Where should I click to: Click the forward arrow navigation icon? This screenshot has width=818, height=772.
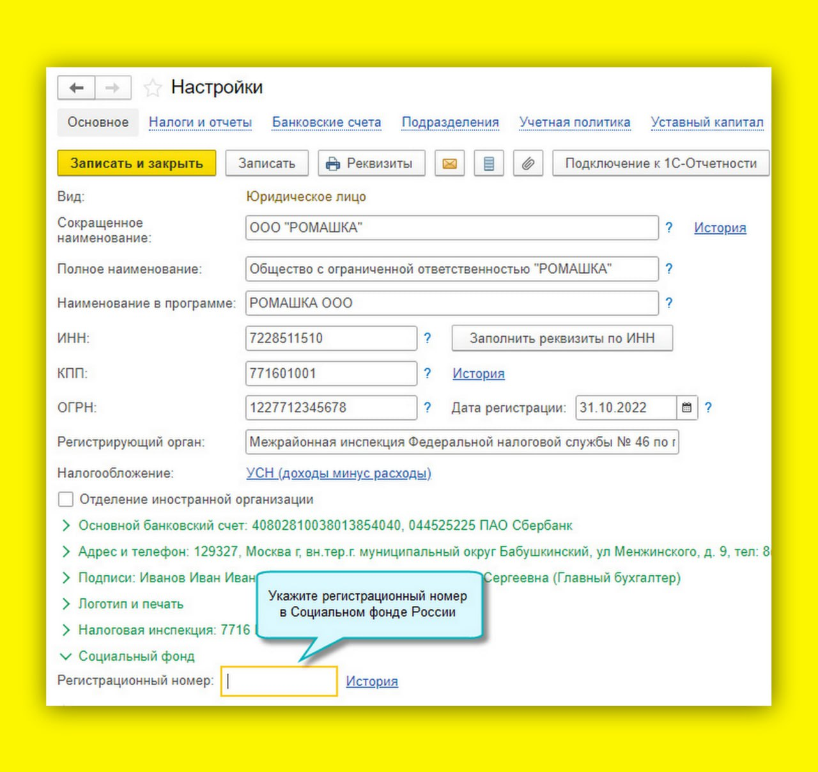pos(113,88)
